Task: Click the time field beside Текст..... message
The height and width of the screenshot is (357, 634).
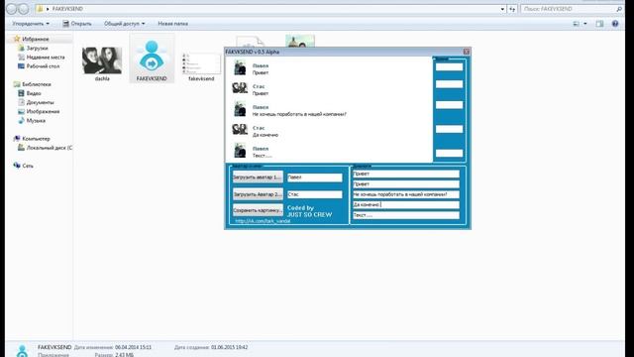Action: (x=449, y=153)
